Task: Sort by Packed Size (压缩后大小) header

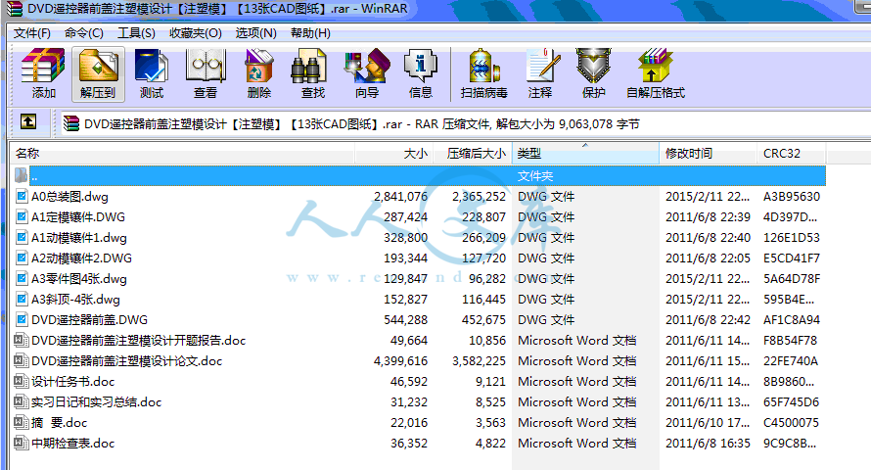Action: (472, 154)
